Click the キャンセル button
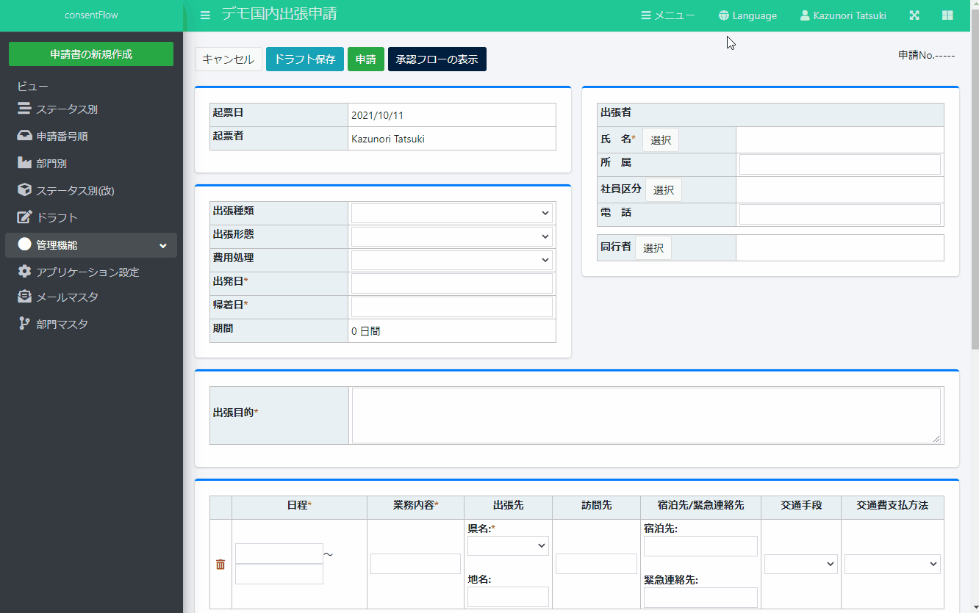 (x=229, y=59)
